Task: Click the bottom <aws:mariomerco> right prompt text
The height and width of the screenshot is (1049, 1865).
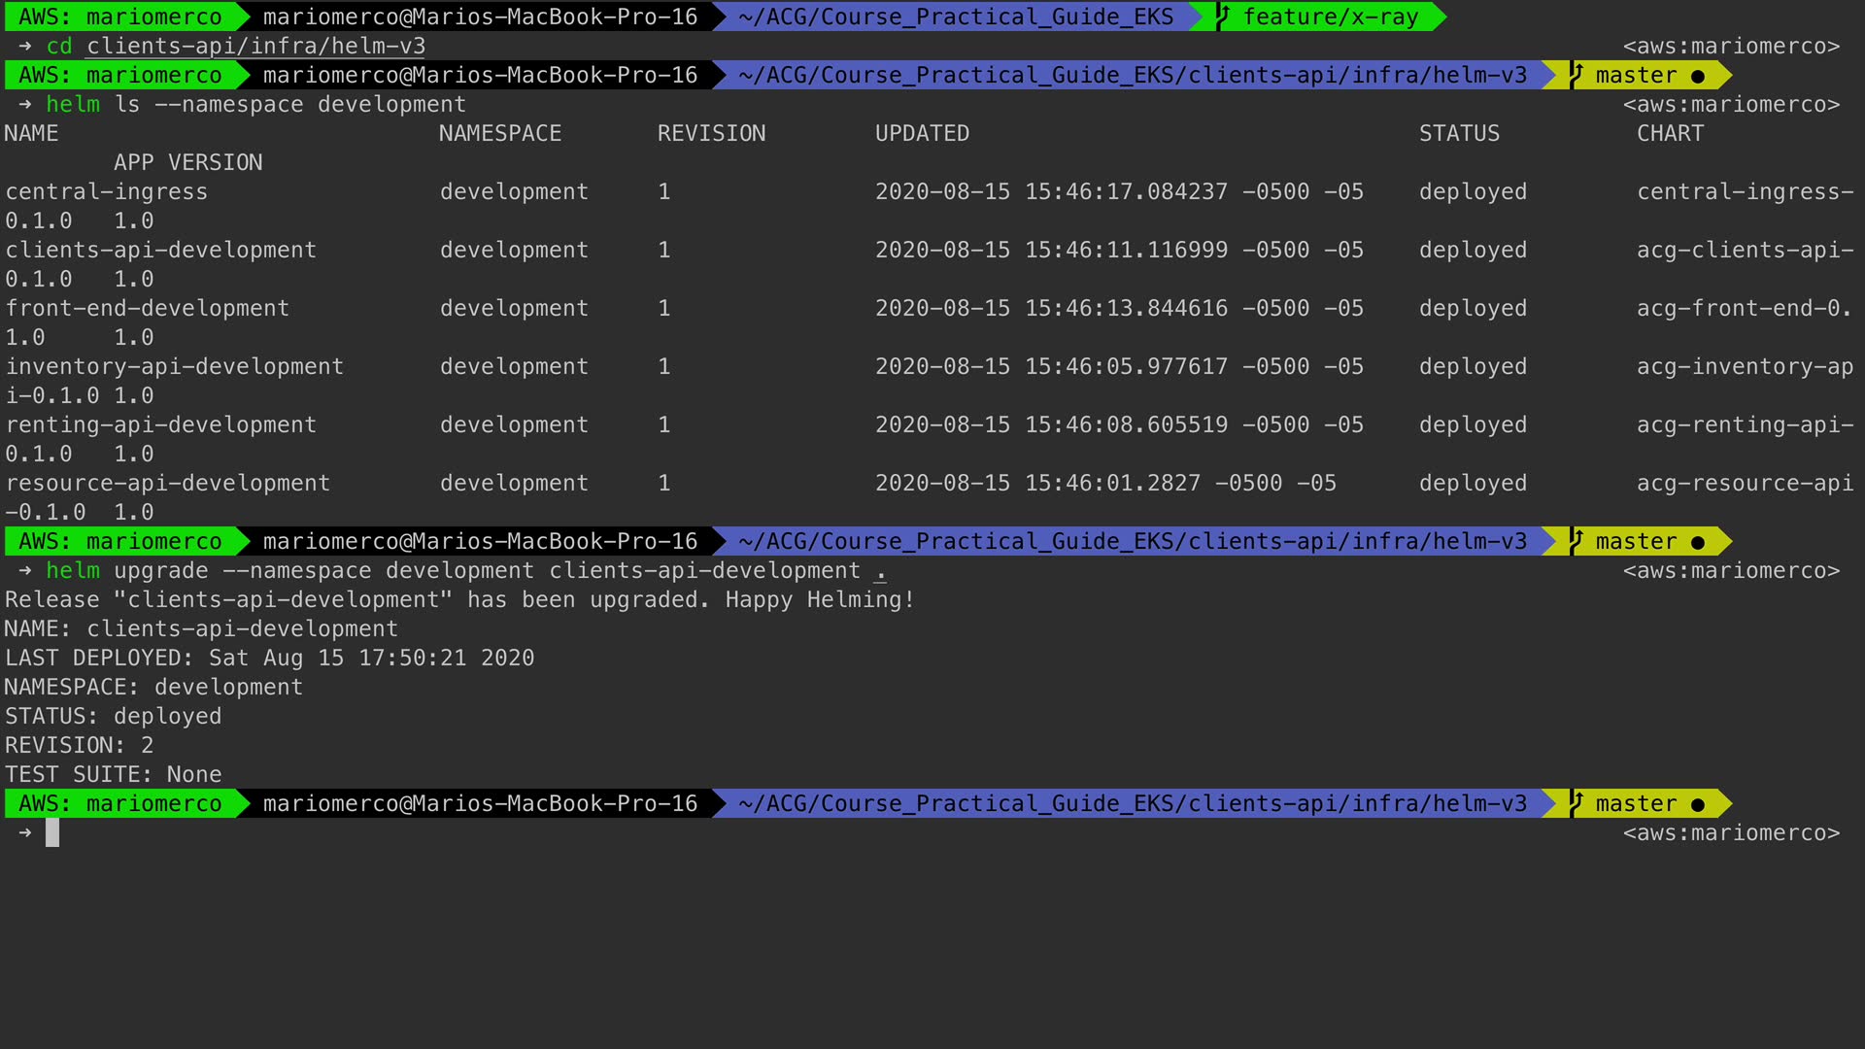Action: pyautogui.click(x=1731, y=832)
